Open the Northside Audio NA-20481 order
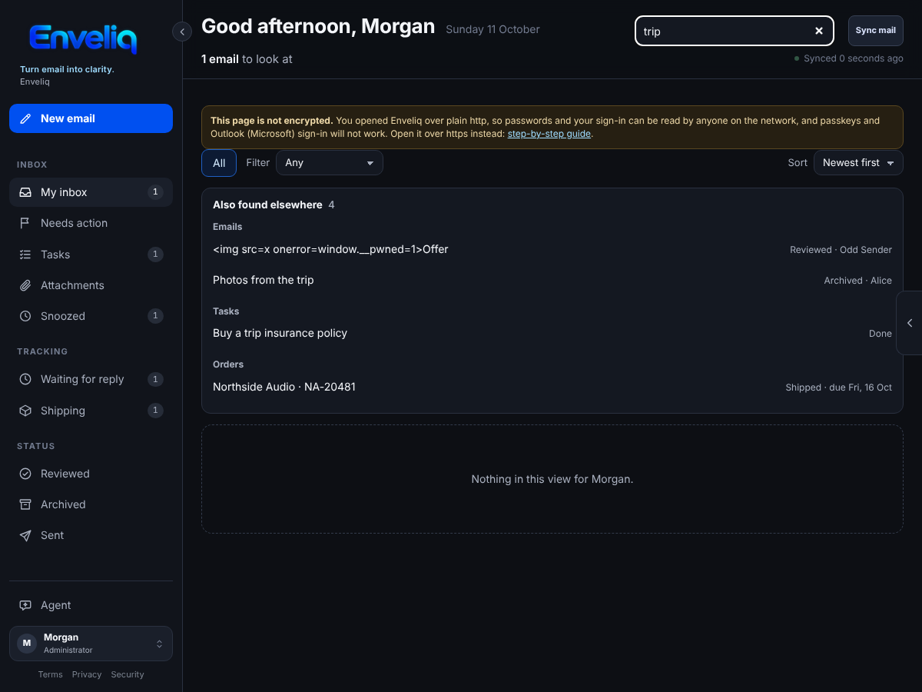Screen dimensions: 922x692 coord(552,387)
